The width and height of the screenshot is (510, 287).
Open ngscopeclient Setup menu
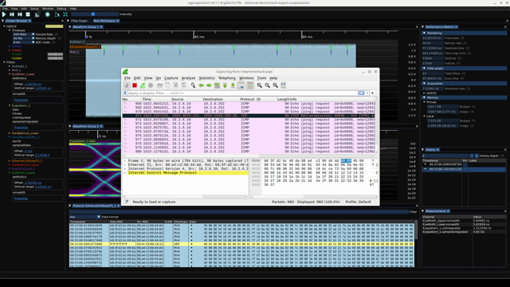[34, 9]
